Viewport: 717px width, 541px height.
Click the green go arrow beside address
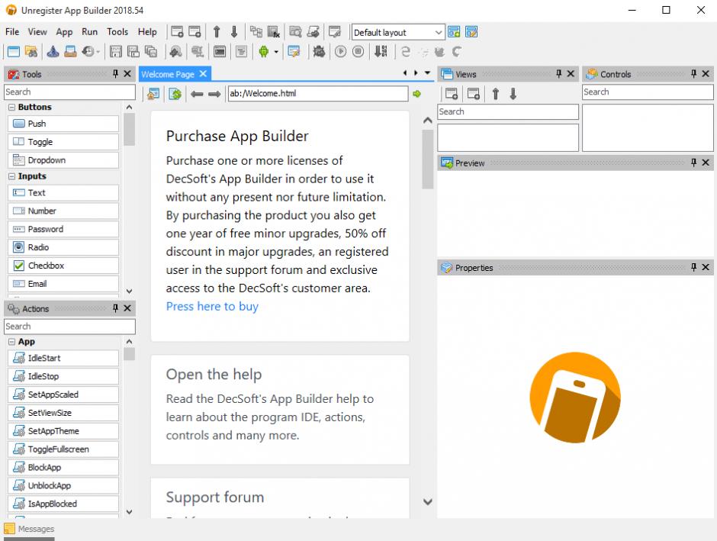click(416, 94)
